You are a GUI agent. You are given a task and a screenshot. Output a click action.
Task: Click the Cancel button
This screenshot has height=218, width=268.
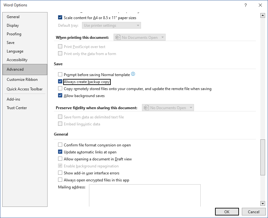click(x=253, y=212)
